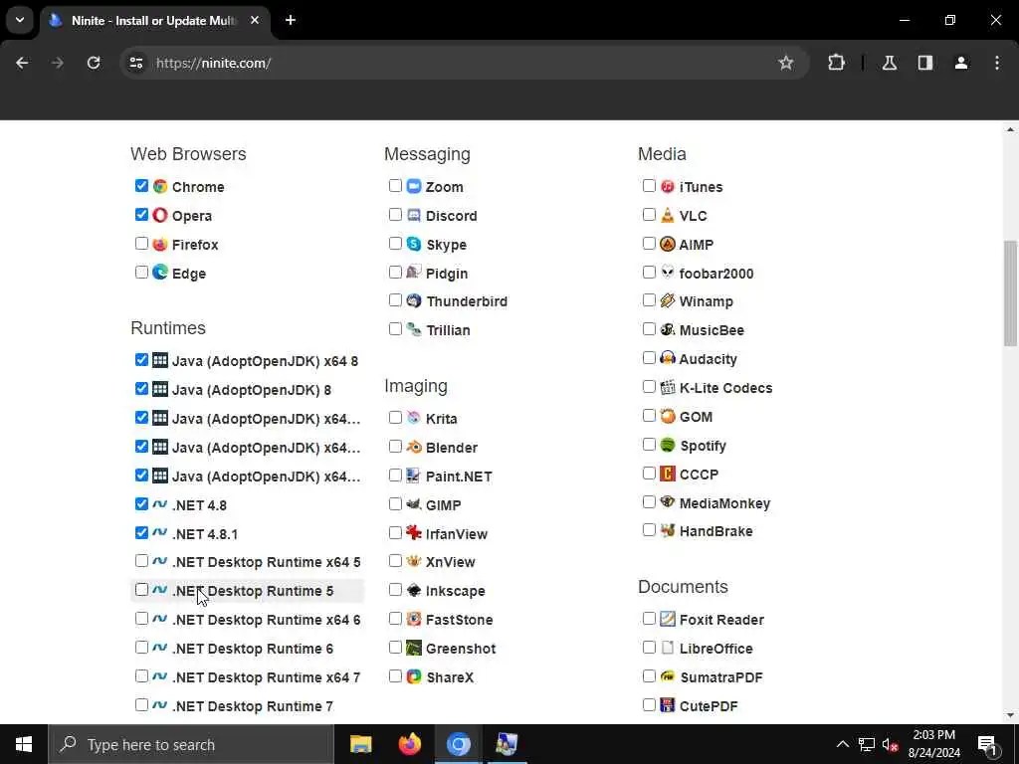Screen dimensions: 1019x764
Task: Uncheck the .NET 4.8.1 checkbox
Action: click(x=141, y=533)
